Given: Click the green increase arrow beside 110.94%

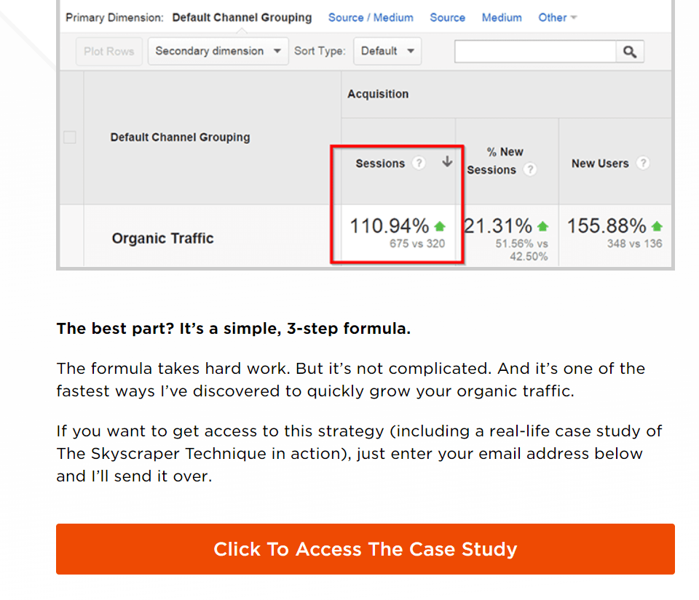Looking at the screenshot, I should pyautogui.click(x=439, y=226).
